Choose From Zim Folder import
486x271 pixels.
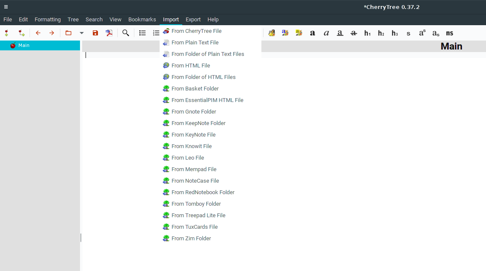tap(210, 238)
